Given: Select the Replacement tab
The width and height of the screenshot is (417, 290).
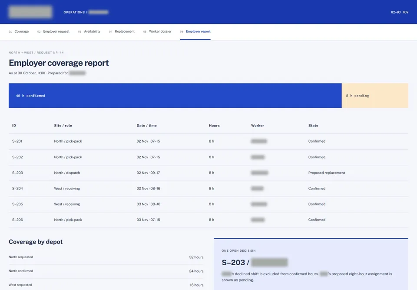Looking at the screenshot, I should tap(122, 31).
